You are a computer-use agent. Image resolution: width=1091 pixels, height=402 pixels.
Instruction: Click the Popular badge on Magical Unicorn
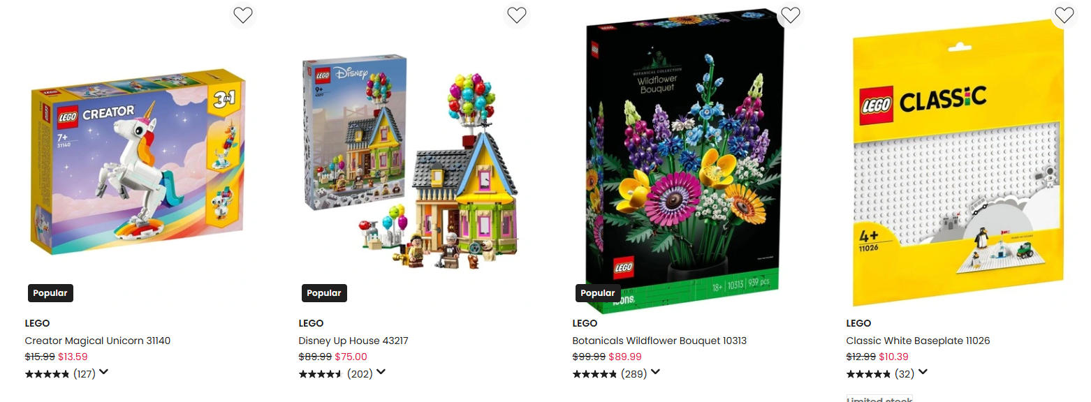pyautogui.click(x=50, y=293)
